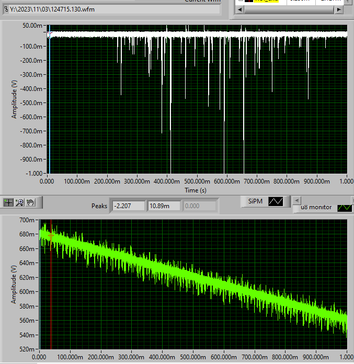Click the lower graph Amplitude (V) axis title
This screenshot has height=364, width=354.
tap(14, 285)
